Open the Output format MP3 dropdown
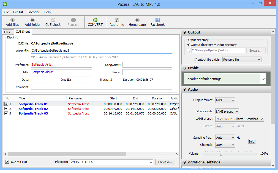 (x=225, y=100)
